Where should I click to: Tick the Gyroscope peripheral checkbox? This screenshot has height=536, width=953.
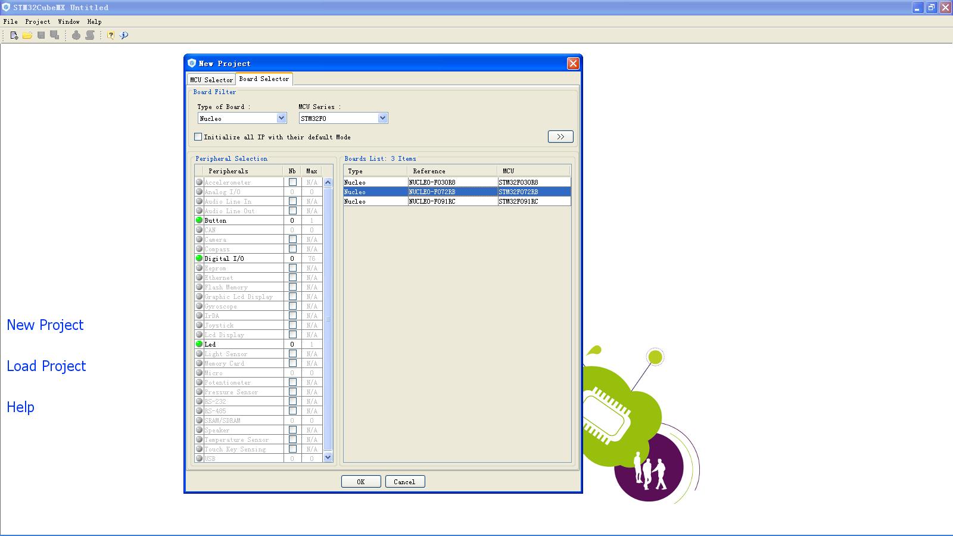coord(292,306)
